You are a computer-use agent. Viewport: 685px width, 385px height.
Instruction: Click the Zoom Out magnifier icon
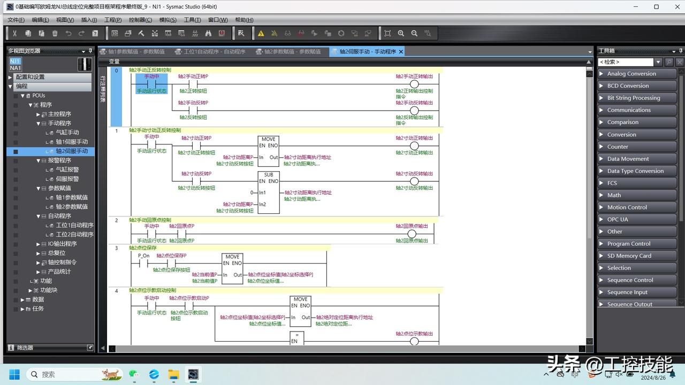click(x=414, y=33)
